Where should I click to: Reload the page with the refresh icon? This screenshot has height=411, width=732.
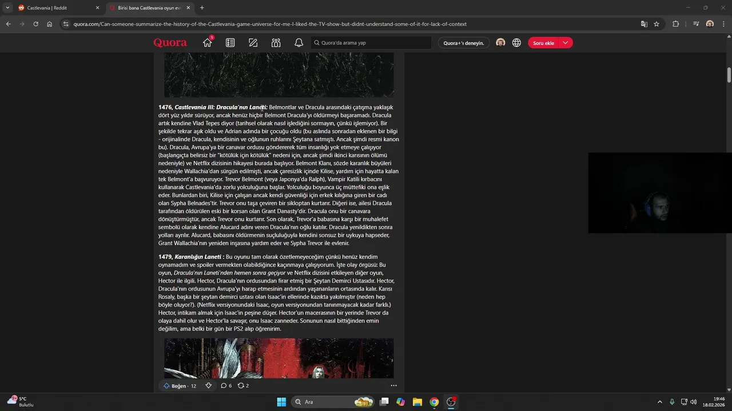tap(35, 24)
